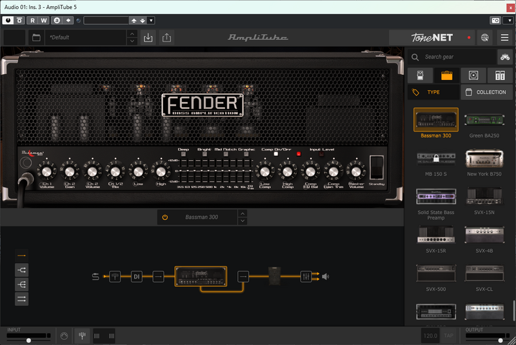Open the host plugin options dropdown at top right

(x=510, y=21)
